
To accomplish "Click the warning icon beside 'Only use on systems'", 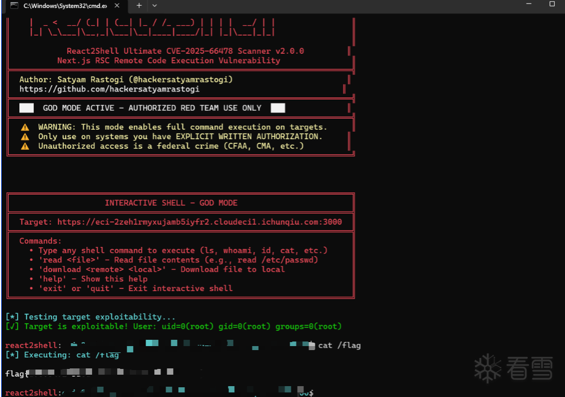I will click(25, 137).
